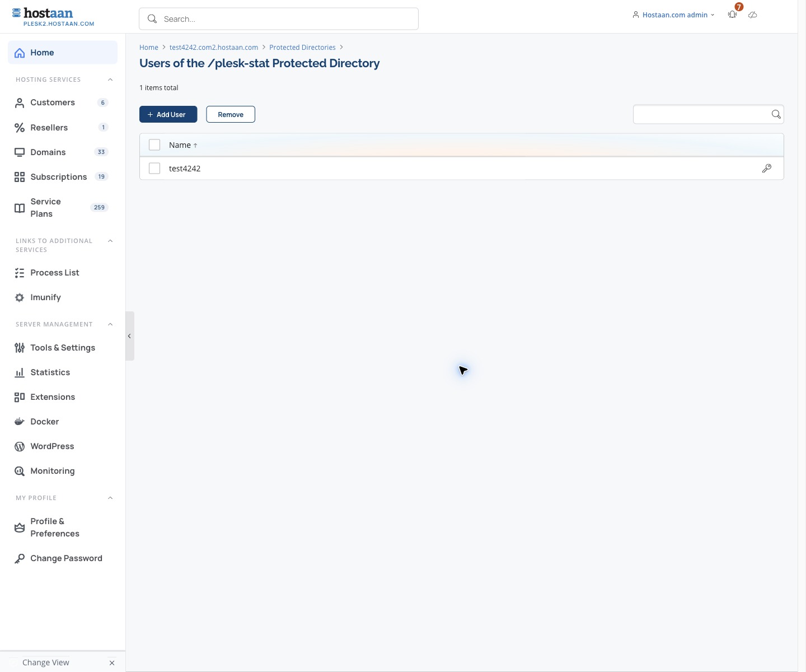Click the Change Password key icon

[x=20, y=558]
